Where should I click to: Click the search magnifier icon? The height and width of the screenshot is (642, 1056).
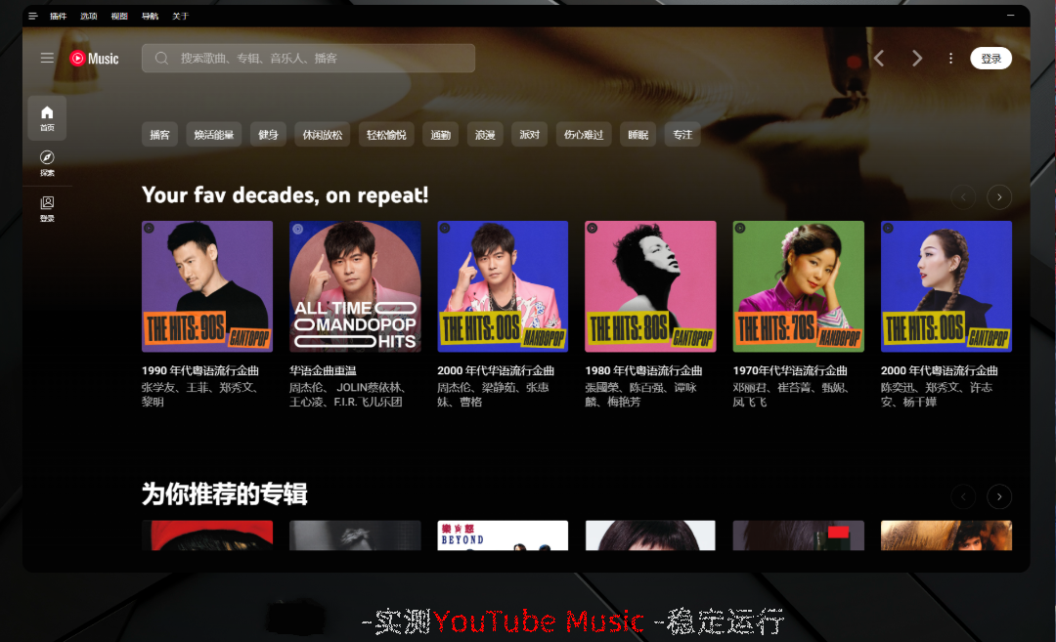coord(161,59)
